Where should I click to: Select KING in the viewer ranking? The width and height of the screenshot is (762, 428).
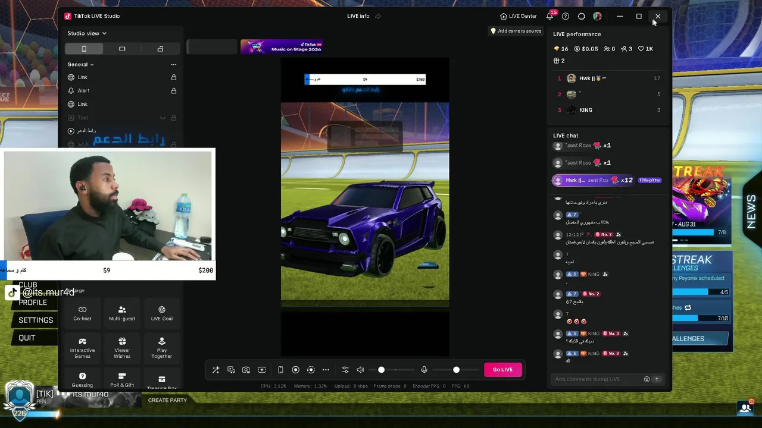pyautogui.click(x=608, y=110)
